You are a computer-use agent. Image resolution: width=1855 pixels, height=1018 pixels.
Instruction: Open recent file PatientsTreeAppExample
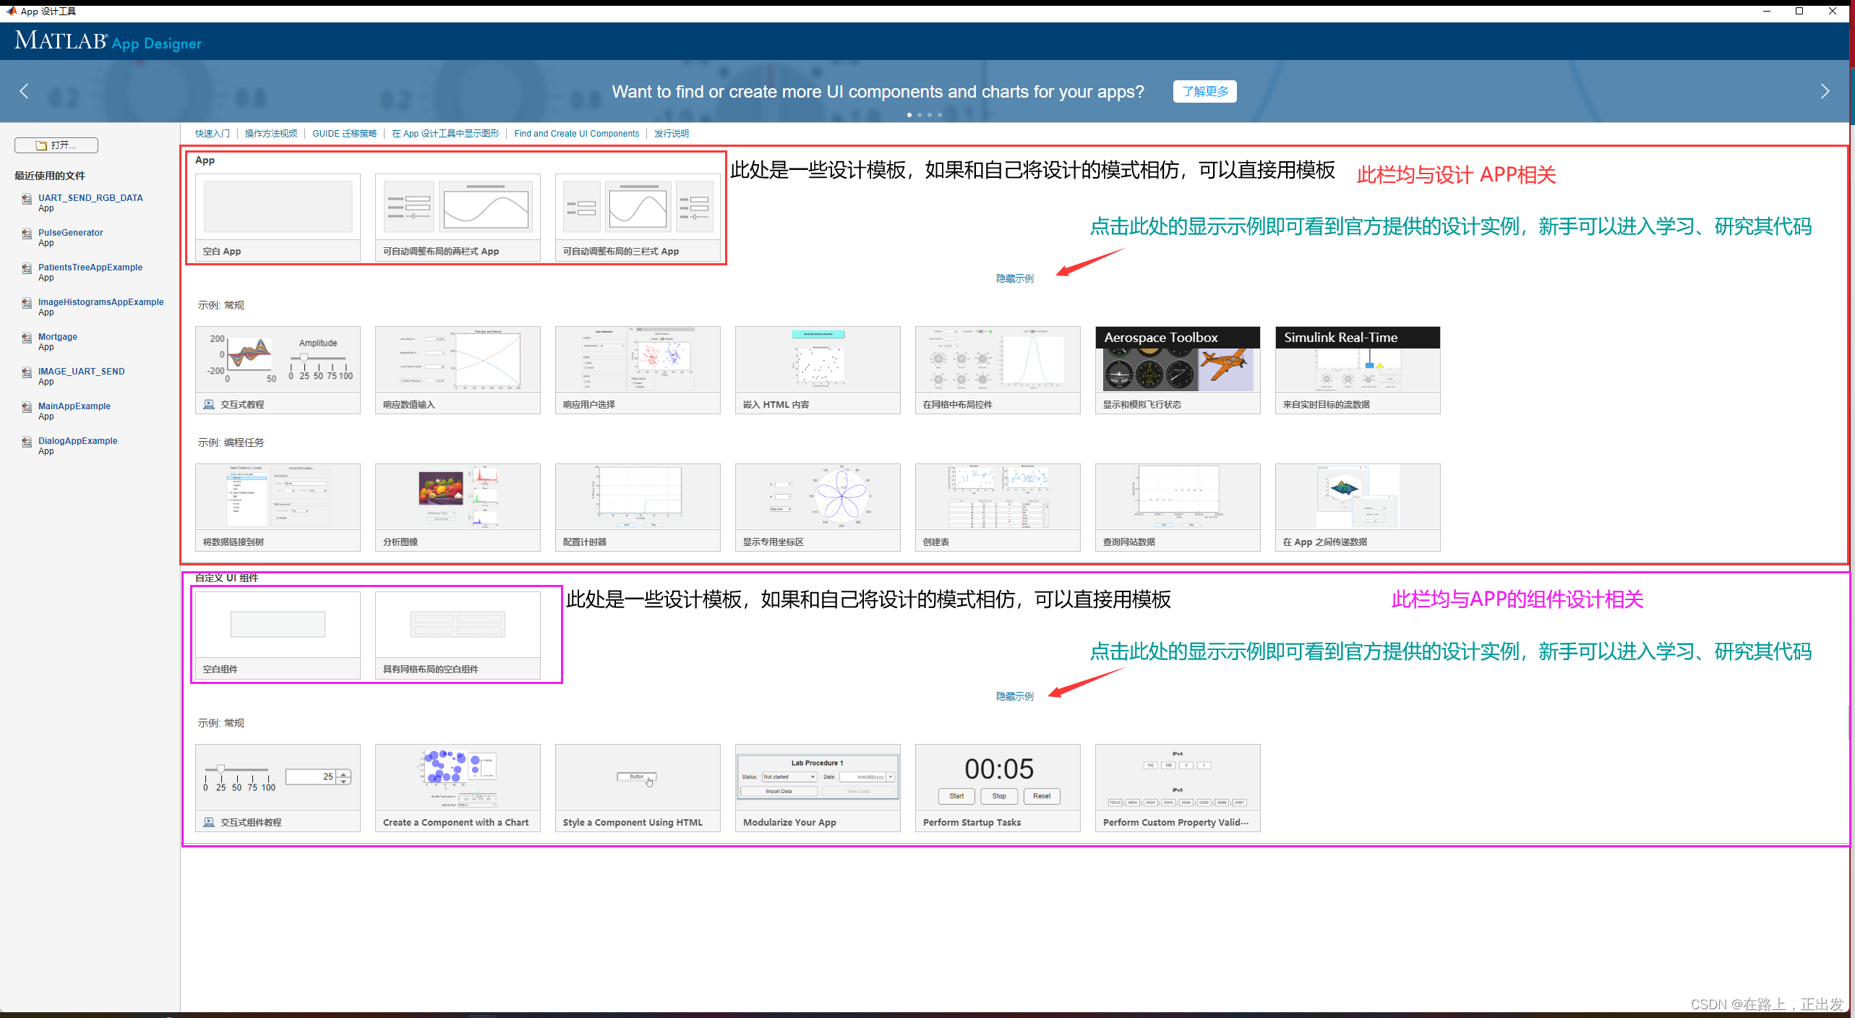(x=90, y=268)
